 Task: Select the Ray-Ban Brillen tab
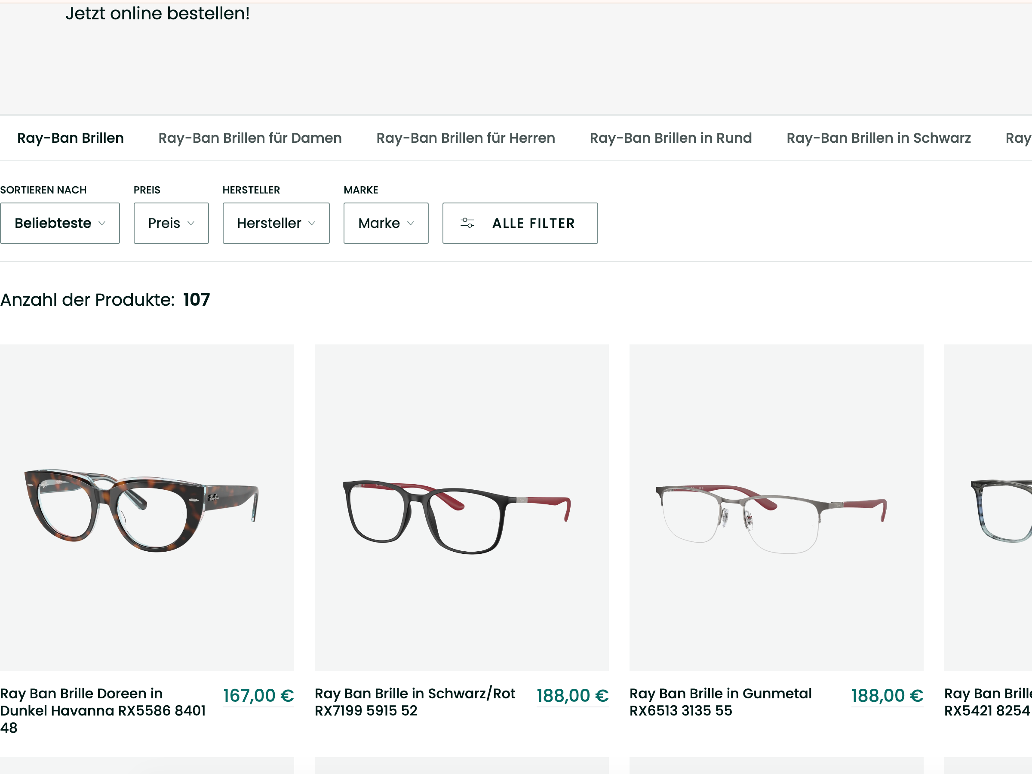[71, 138]
